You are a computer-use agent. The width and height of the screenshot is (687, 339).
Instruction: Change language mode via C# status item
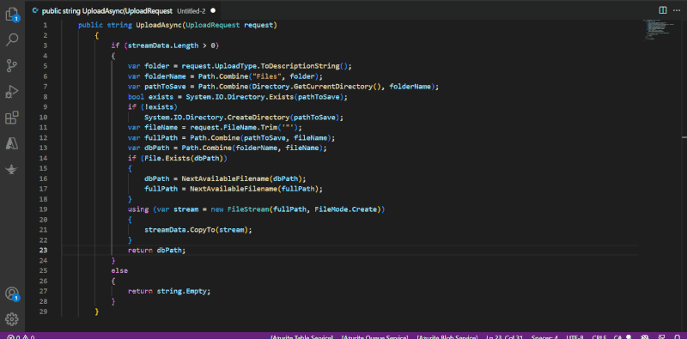click(617, 336)
